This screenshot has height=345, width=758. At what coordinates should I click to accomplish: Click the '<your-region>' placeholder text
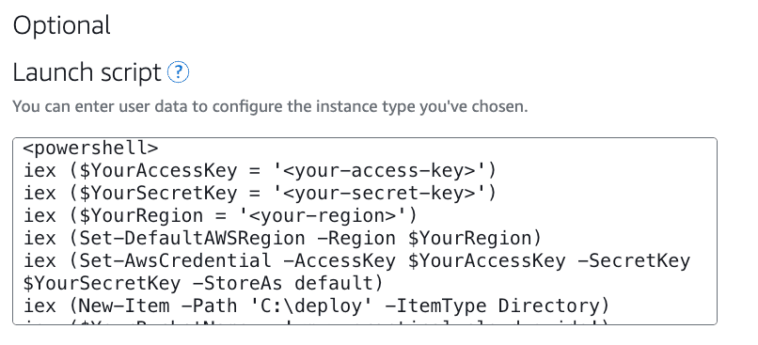(322, 216)
